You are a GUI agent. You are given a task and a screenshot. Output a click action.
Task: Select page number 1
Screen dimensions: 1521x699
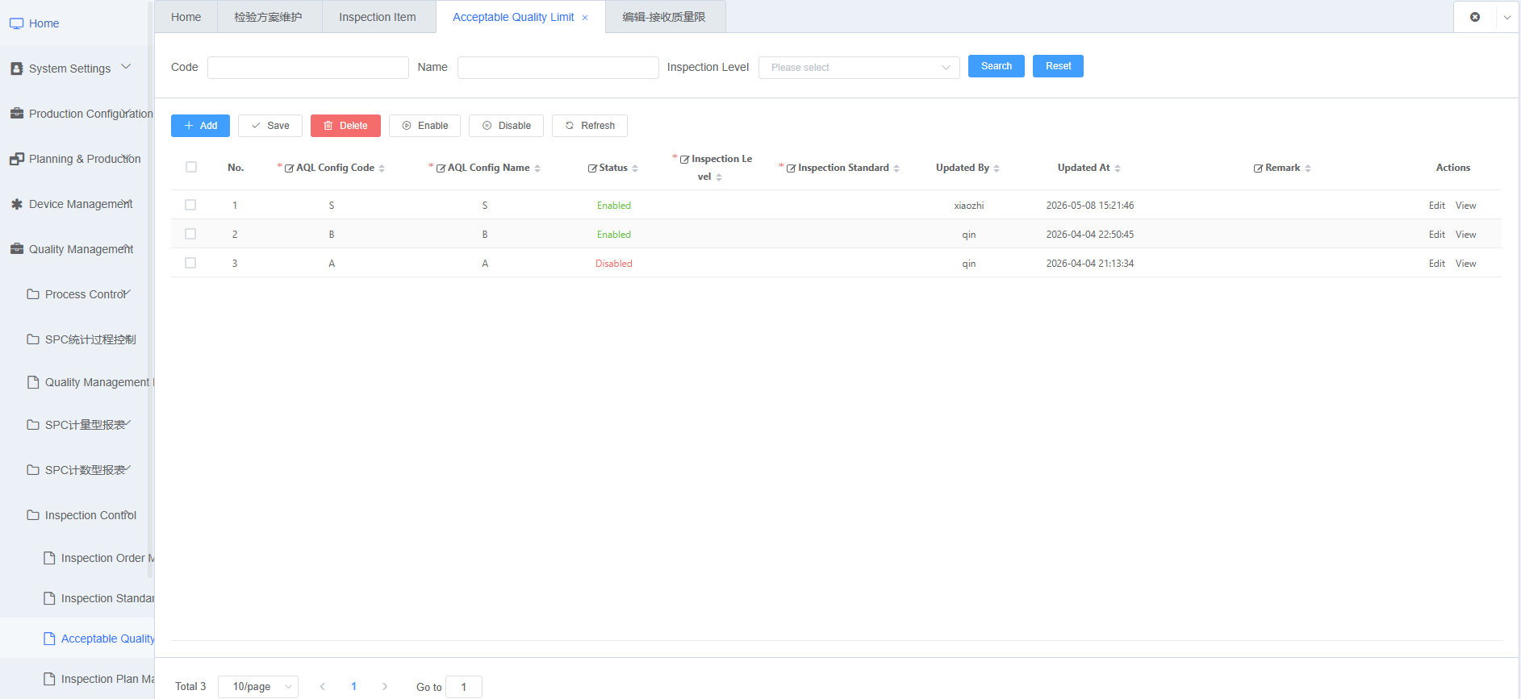pos(353,687)
